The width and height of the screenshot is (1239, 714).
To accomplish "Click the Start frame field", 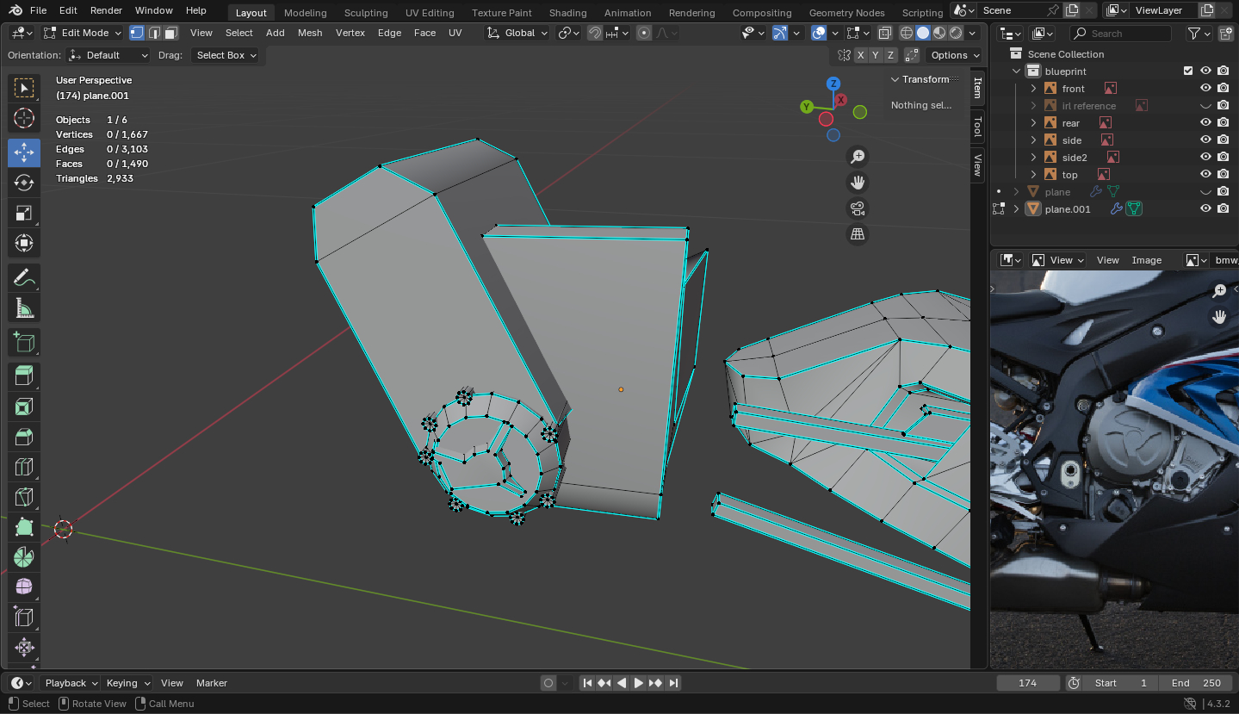I will click(x=1121, y=683).
